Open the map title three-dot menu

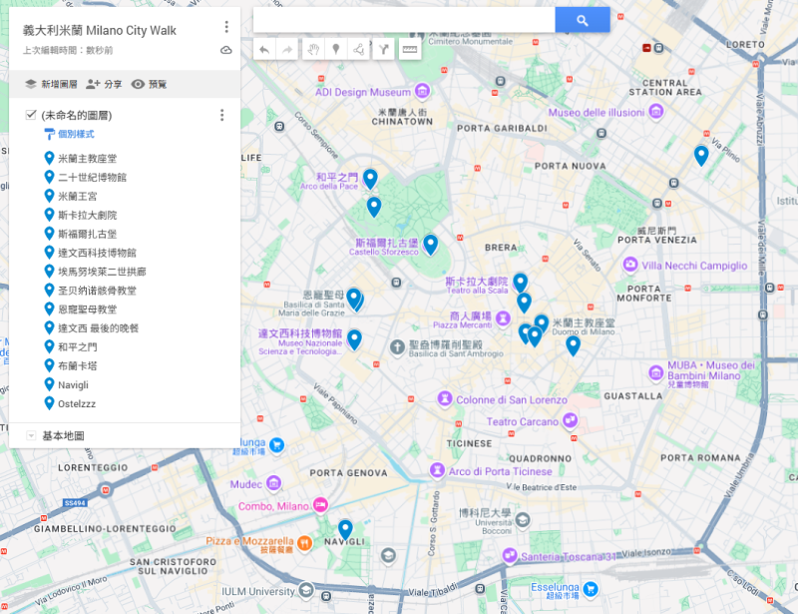click(226, 27)
